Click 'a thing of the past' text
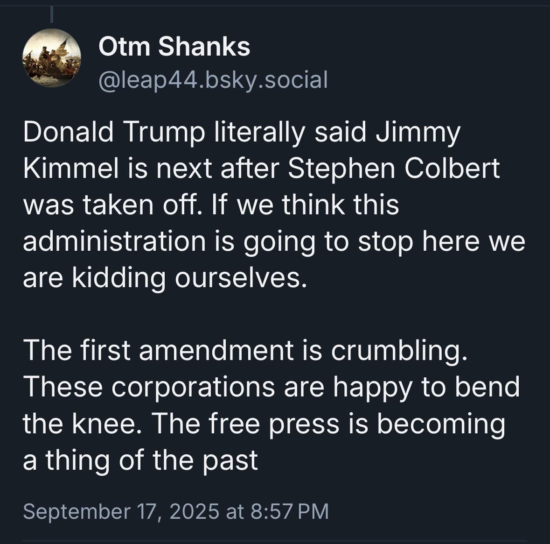The width and height of the screenshot is (550, 544). [141, 460]
